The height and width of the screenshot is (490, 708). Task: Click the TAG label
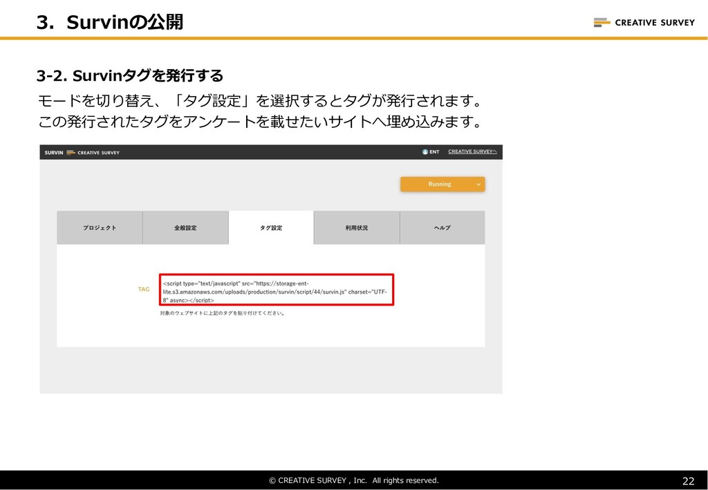144,289
